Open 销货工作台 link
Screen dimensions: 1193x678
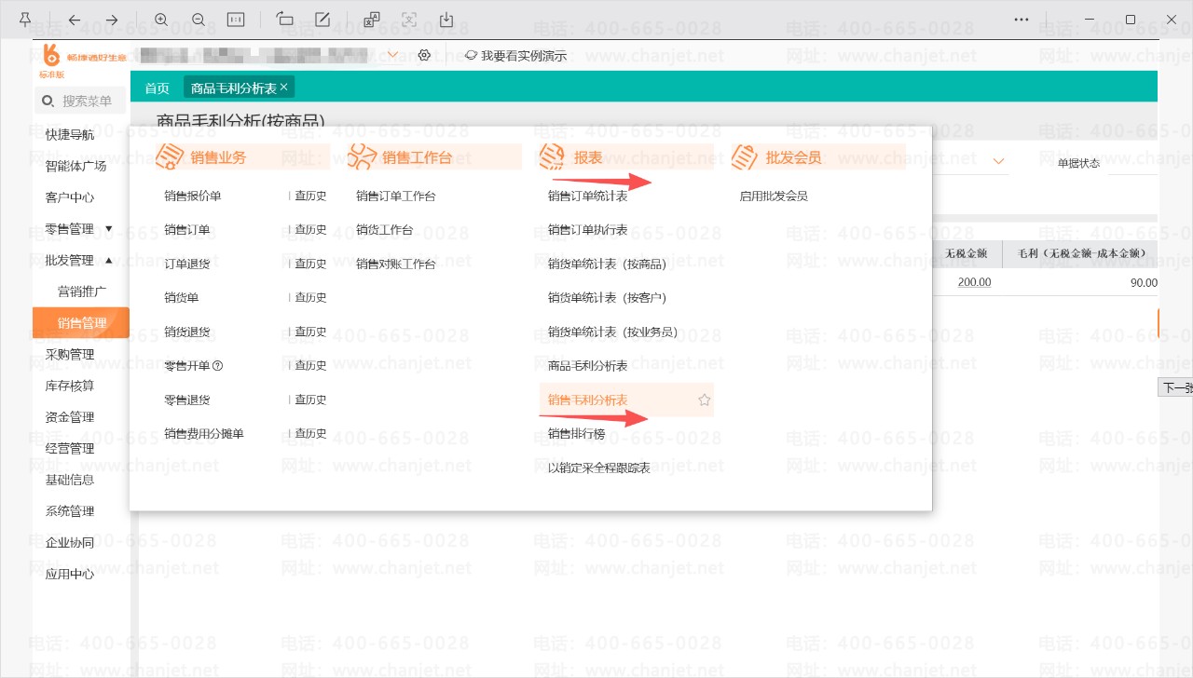tap(384, 230)
